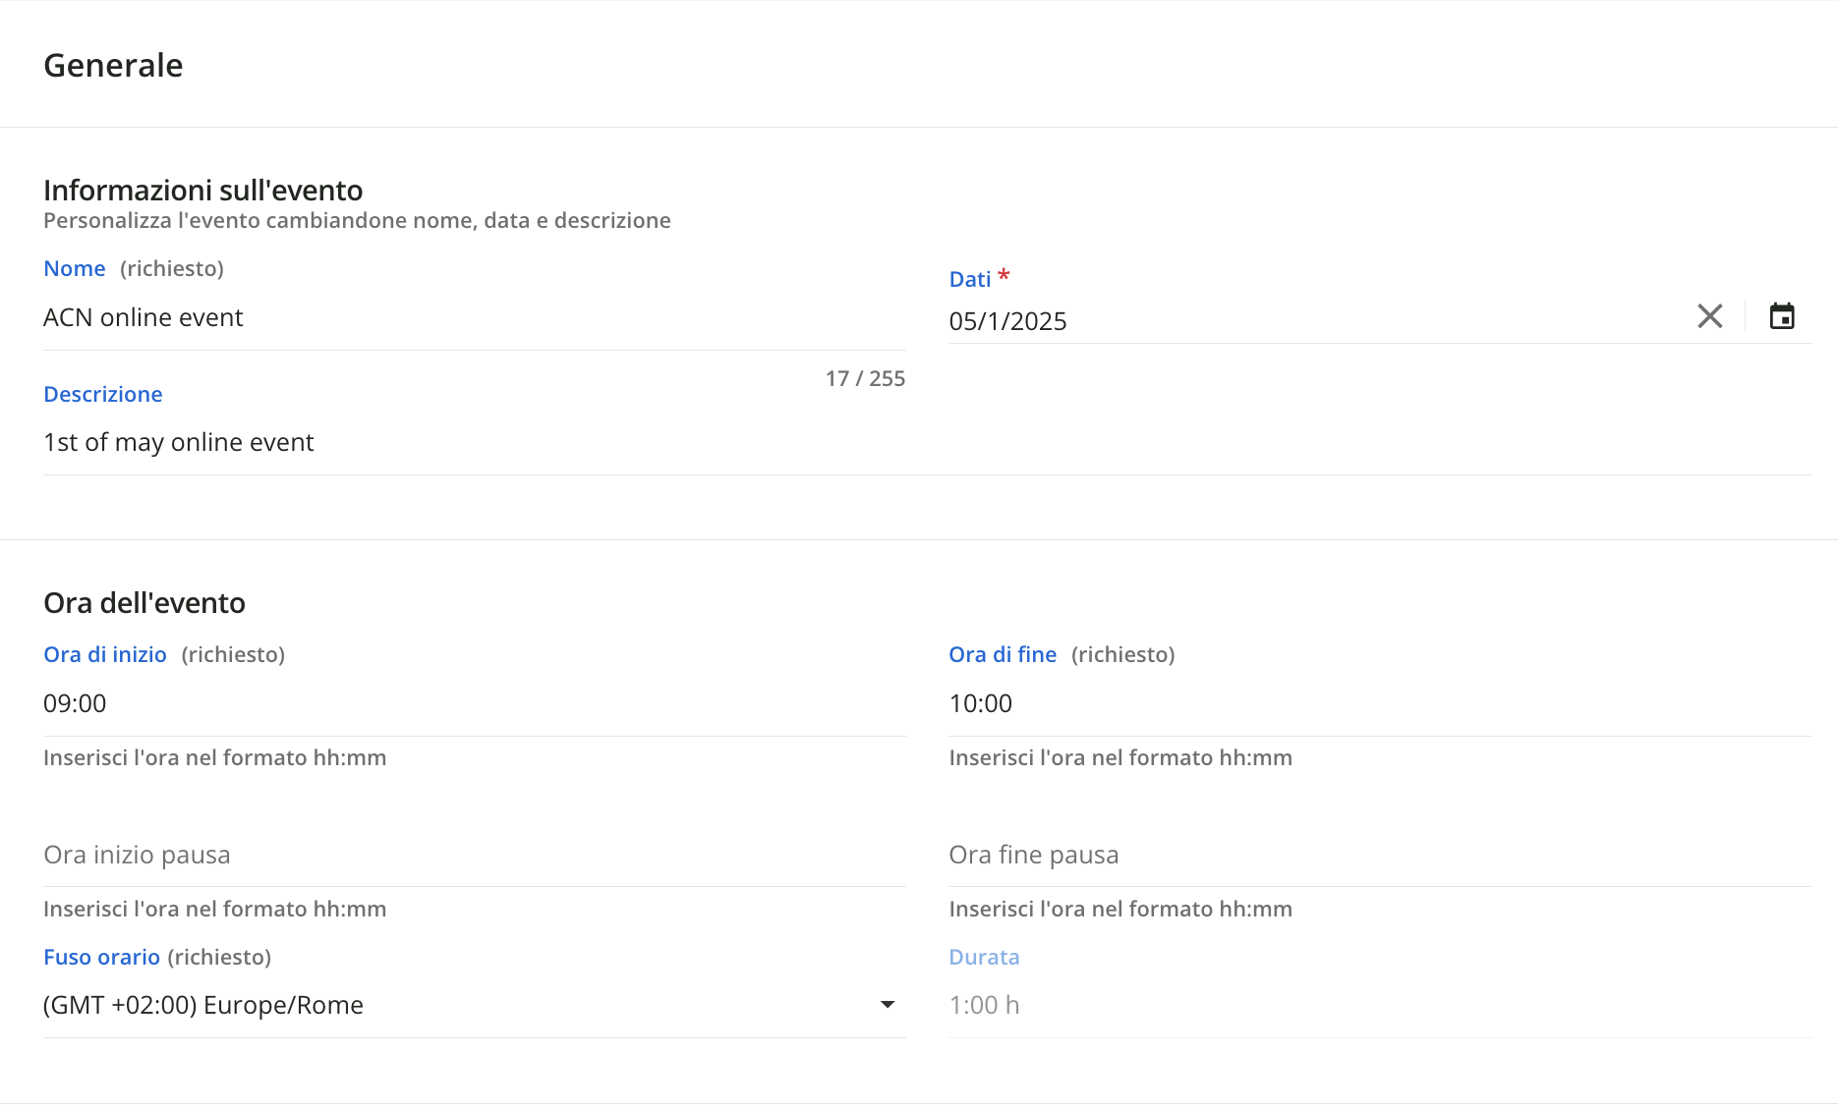
Task: Click the Dati required label
Action: tap(970, 280)
